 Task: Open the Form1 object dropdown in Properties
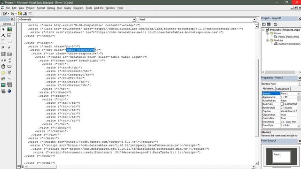(299, 84)
